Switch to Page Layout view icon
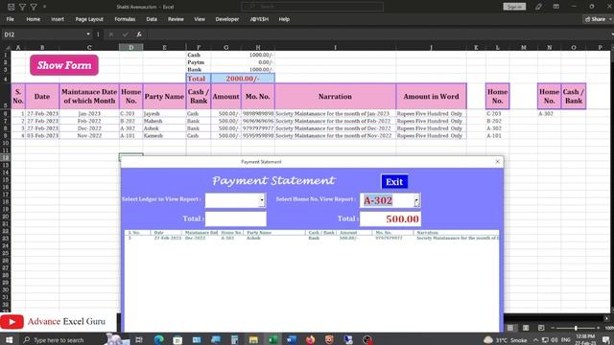This screenshot has height=345, width=614. [526, 328]
